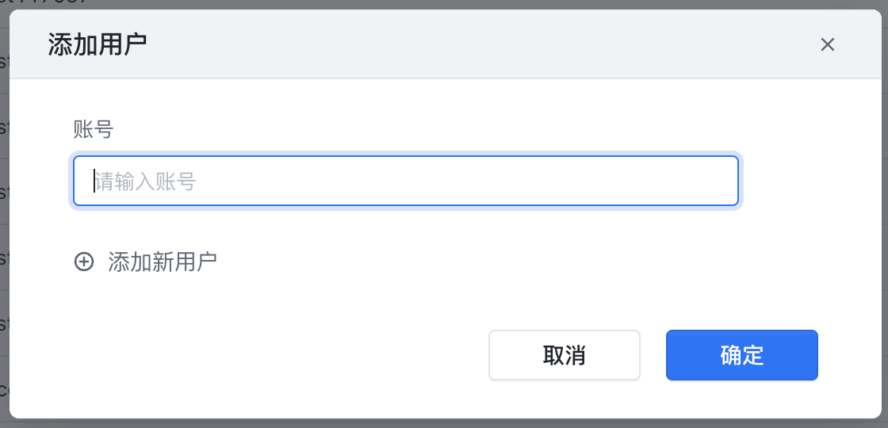Focus the 账号 input field
Screen dimensions: 888x428
click(405, 181)
